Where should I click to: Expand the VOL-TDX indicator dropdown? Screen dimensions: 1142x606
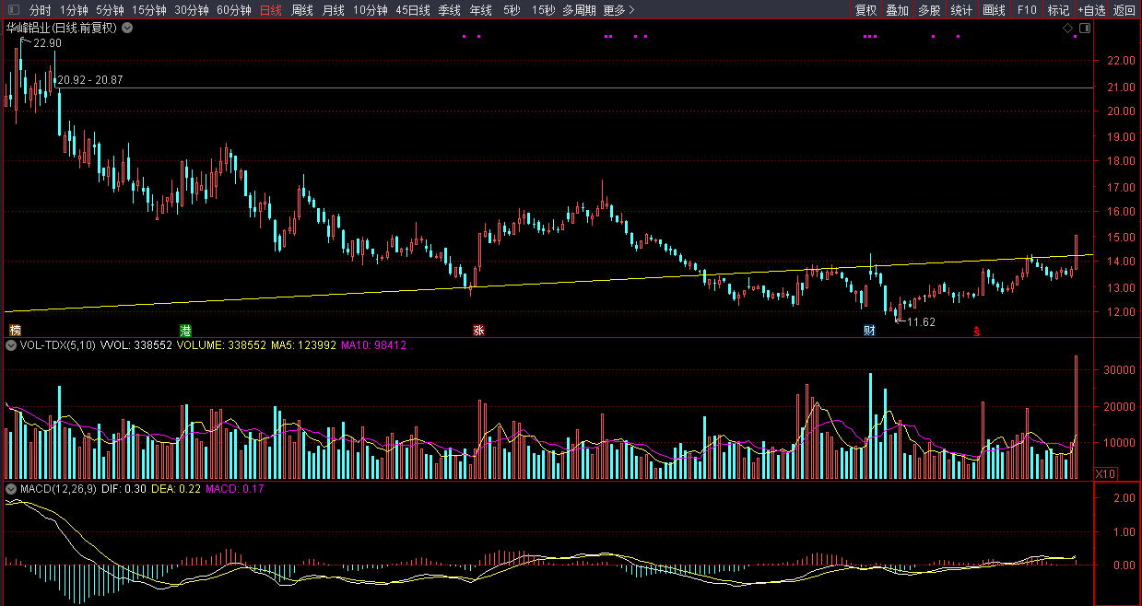[11, 345]
